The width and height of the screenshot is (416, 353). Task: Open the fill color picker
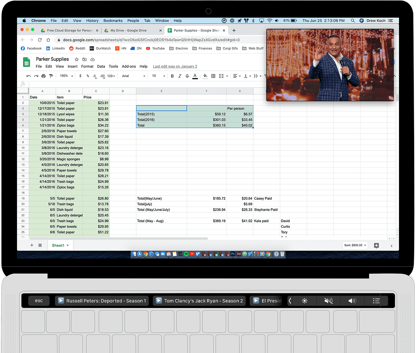click(205, 76)
